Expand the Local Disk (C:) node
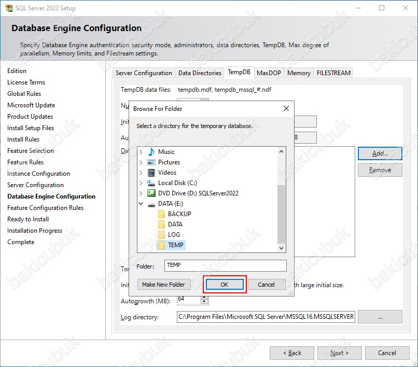Screen dimensions: 418x367 point(141,183)
